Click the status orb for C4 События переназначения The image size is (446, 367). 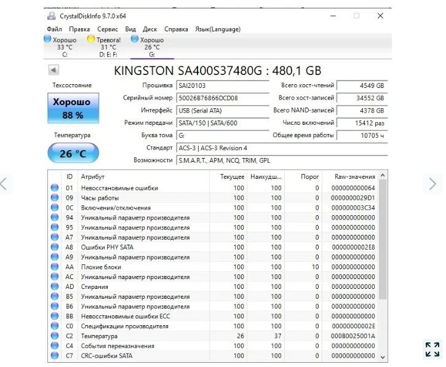point(55,345)
